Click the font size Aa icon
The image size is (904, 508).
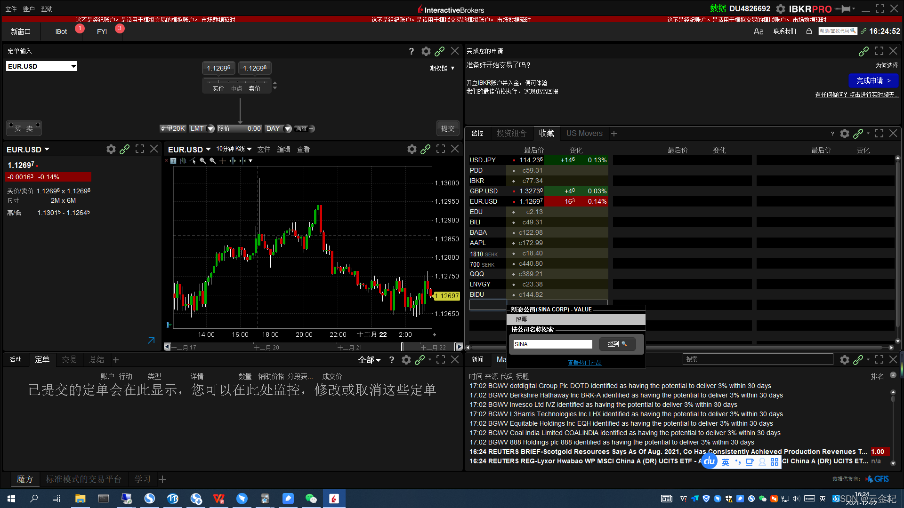pyautogui.click(x=758, y=32)
